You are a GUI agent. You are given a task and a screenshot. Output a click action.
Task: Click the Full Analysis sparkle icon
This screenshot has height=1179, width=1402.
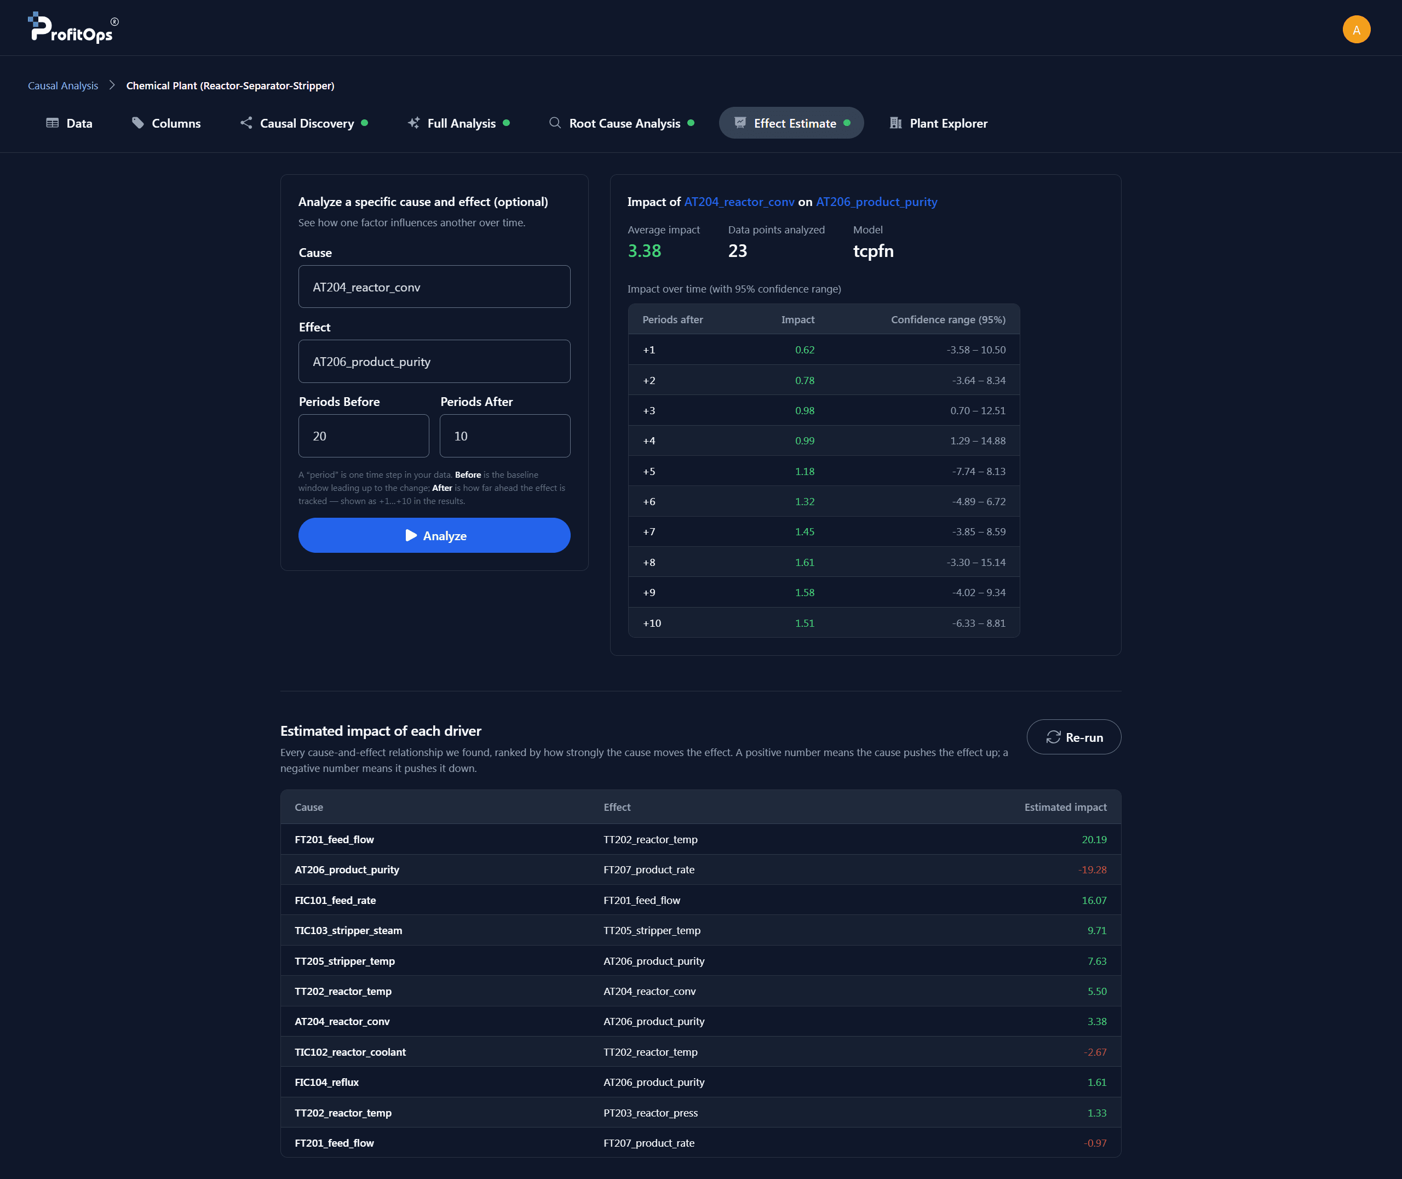pos(414,123)
